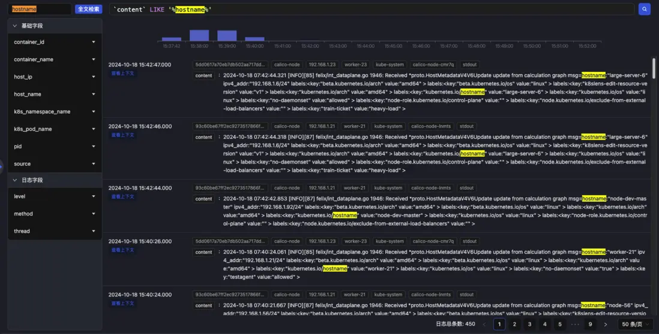
Task: Click the timestamp 2024-10-18 15:40:26.000
Action: click(x=140, y=241)
